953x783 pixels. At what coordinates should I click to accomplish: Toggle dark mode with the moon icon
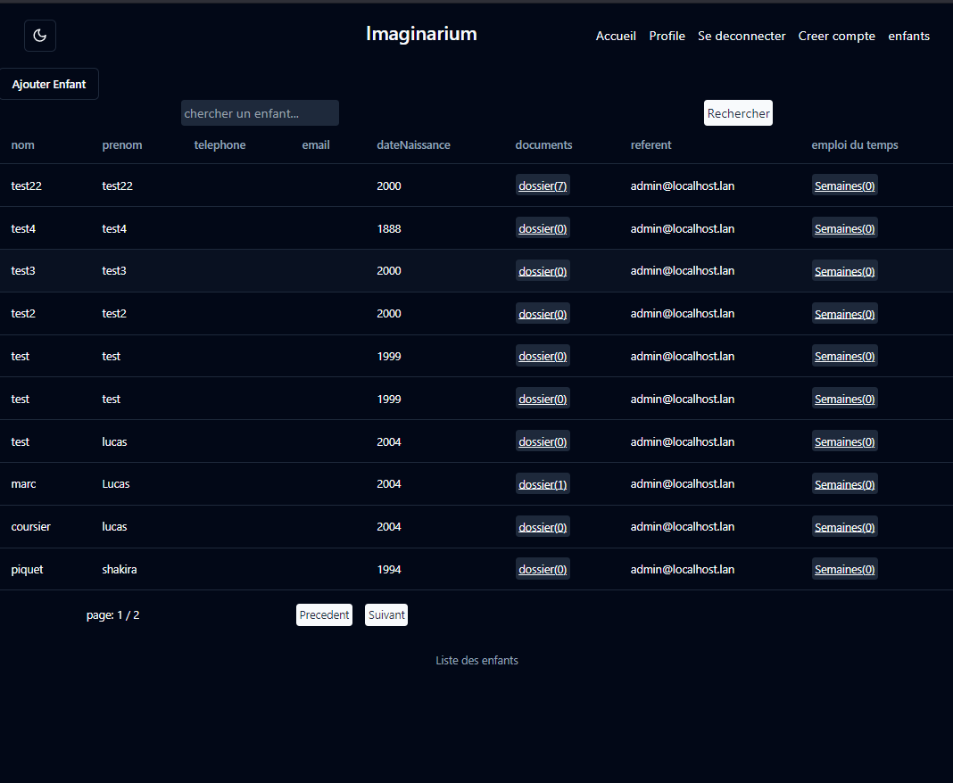click(x=40, y=36)
